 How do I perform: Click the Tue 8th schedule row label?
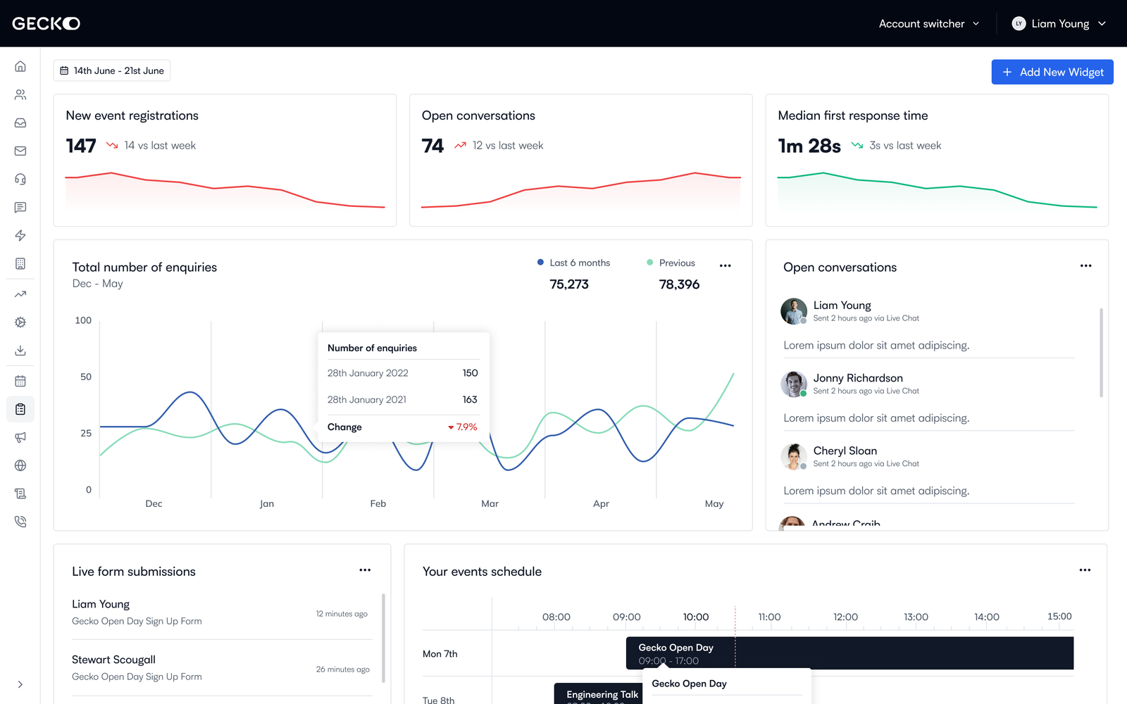tap(439, 700)
